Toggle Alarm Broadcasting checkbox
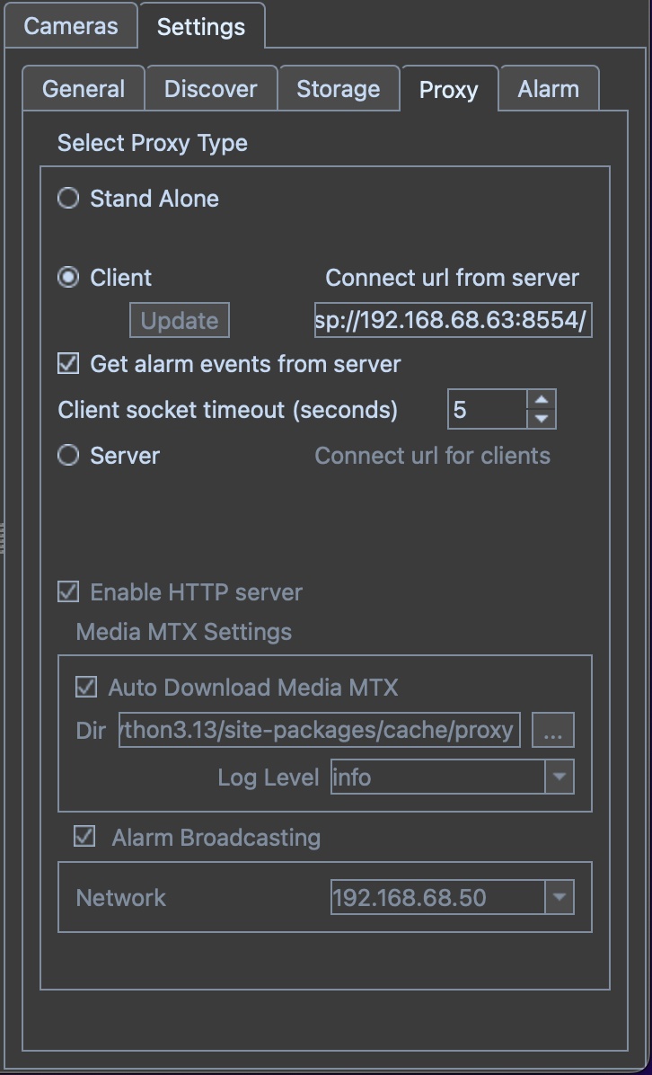The width and height of the screenshot is (652, 1075). pos(84,837)
